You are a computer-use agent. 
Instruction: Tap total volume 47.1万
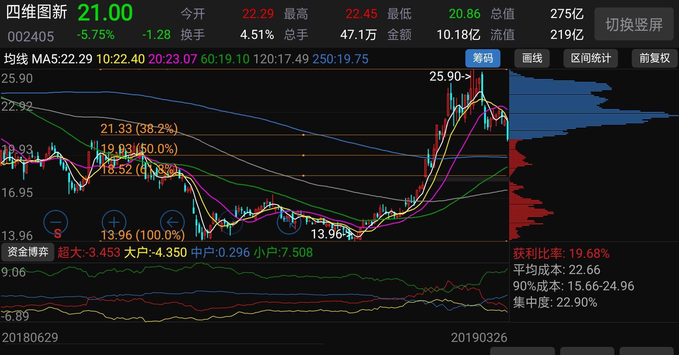click(358, 35)
